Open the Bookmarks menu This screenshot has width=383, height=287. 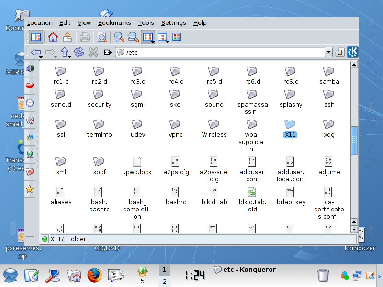(114, 23)
